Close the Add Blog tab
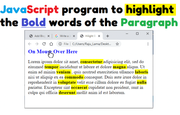 (49, 36)
